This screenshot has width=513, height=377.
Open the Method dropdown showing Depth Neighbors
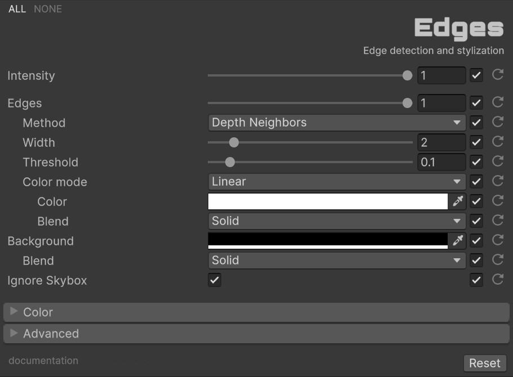pos(336,123)
